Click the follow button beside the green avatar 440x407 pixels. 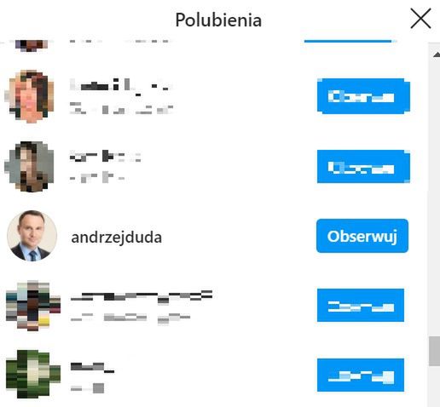[361, 375]
